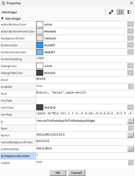Open the layout ellipsis editor button
This screenshot has width=135, height=176.
[130, 135]
